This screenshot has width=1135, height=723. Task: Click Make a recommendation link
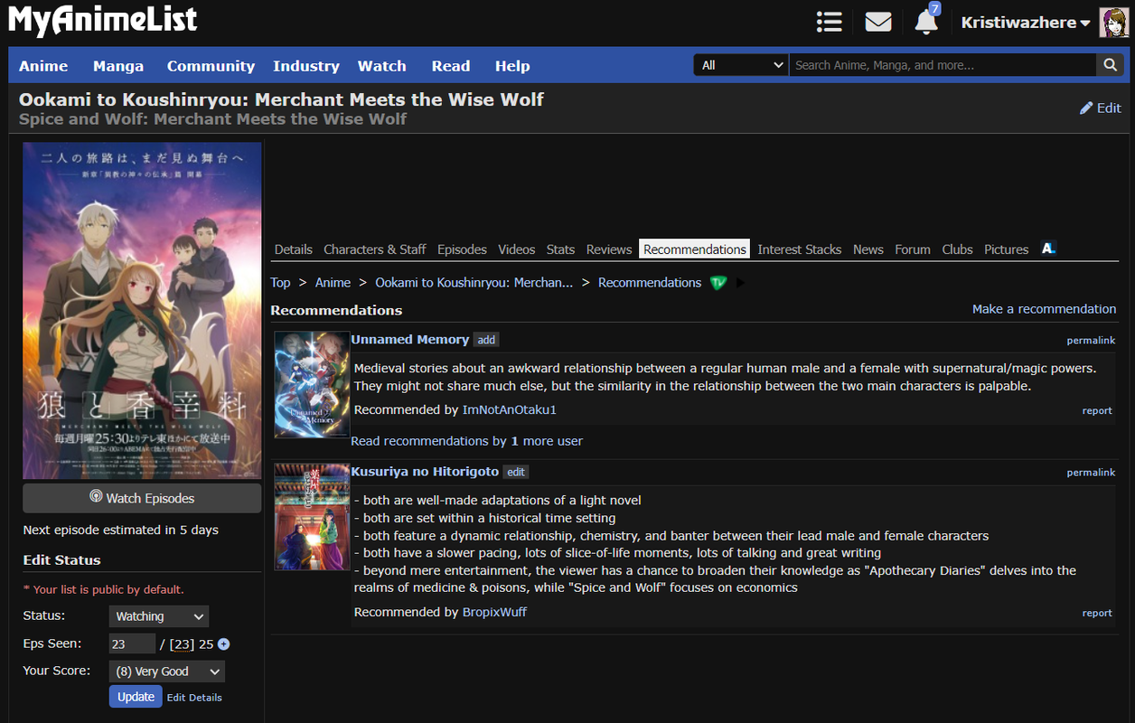pyautogui.click(x=1044, y=309)
